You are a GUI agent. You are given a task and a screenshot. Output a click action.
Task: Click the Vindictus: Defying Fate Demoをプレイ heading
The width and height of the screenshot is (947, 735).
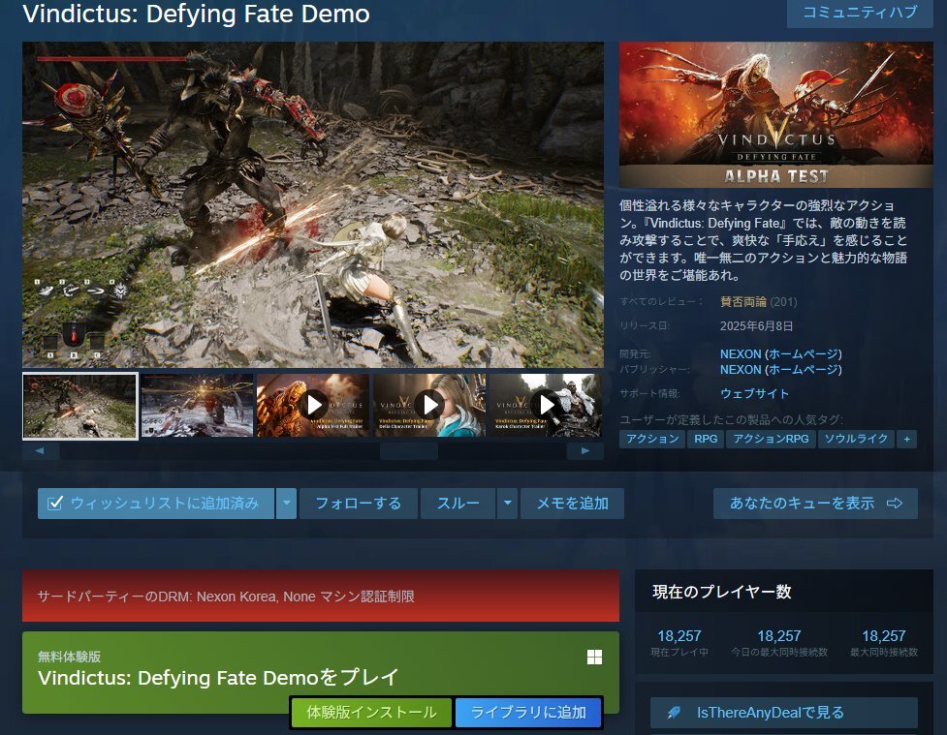(218, 677)
